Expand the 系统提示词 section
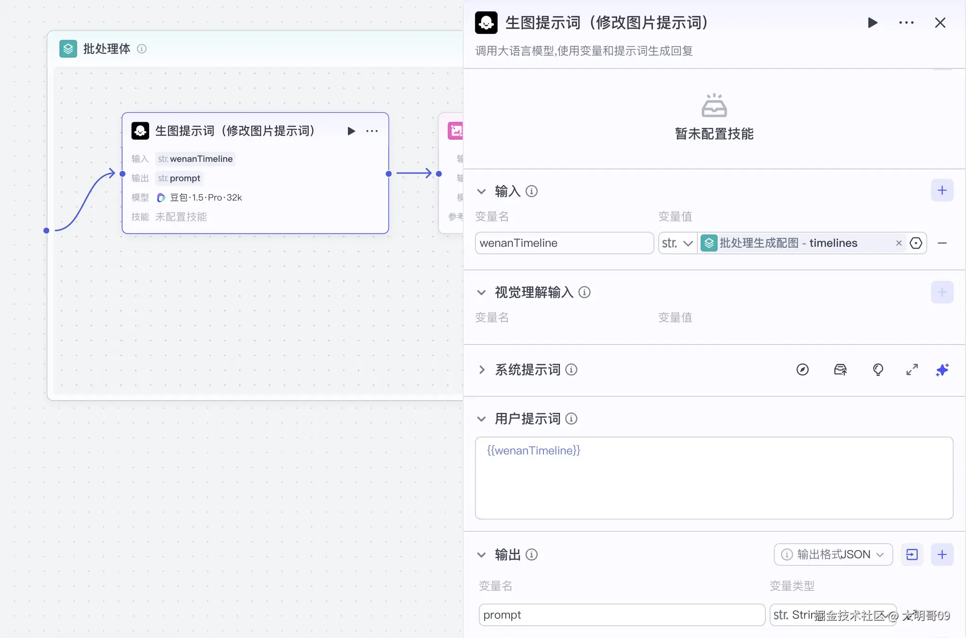This screenshot has height=638, width=966. 481,369
